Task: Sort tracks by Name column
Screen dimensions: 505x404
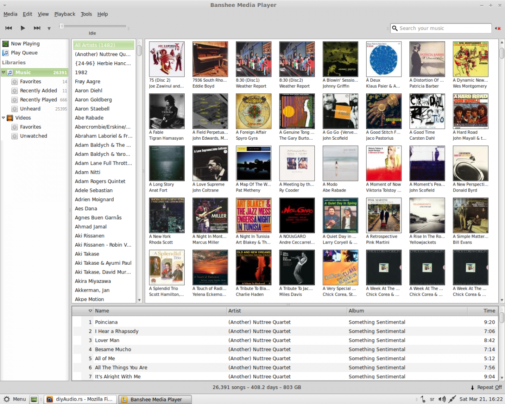Action: (160, 311)
